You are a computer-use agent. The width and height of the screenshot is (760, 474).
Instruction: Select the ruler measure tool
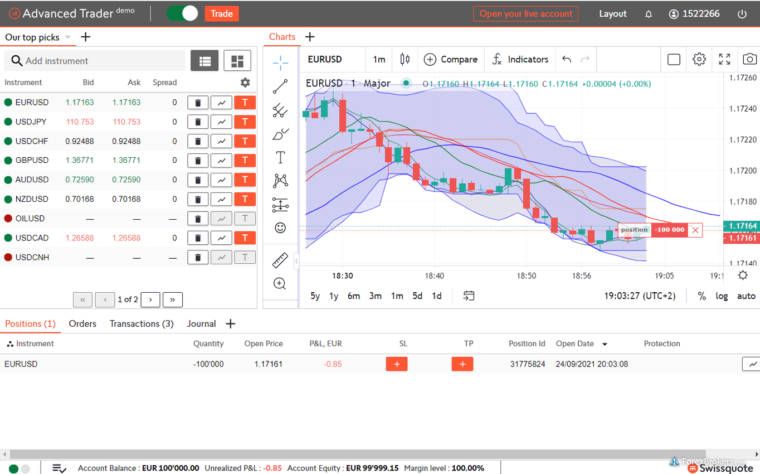pos(280,260)
